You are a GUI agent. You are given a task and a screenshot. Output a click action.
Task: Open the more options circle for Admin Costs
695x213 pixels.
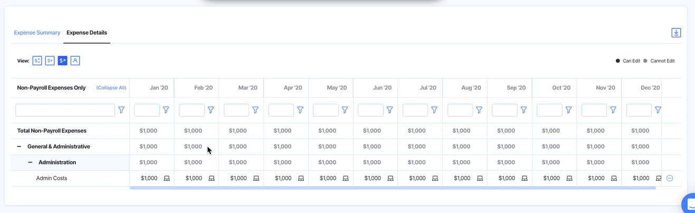point(670,178)
